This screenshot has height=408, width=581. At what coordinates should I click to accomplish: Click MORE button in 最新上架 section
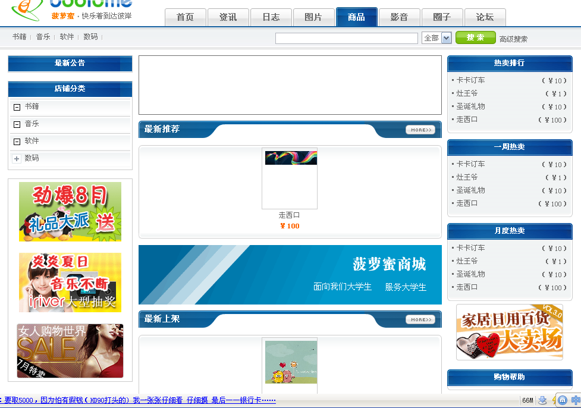pos(420,319)
